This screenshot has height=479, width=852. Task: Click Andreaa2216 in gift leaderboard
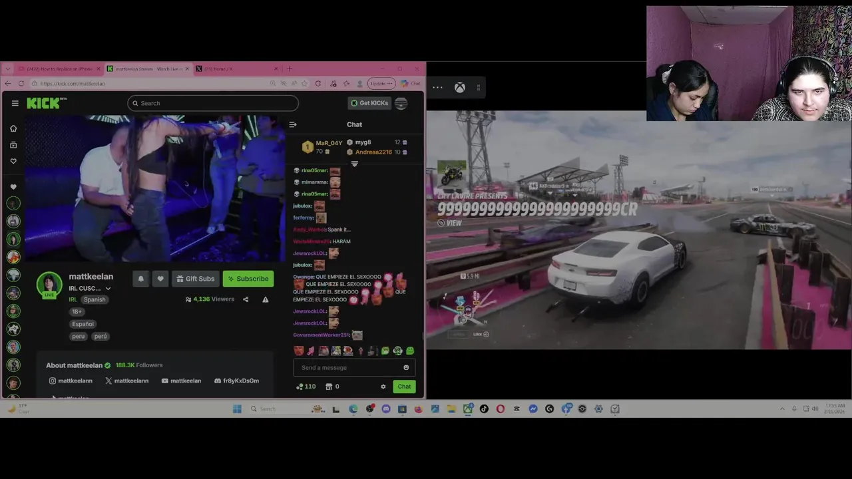373,152
